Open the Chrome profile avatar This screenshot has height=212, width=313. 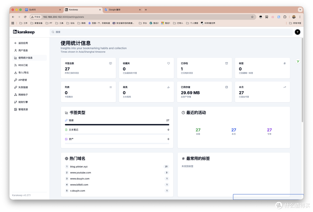pos(294,17)
